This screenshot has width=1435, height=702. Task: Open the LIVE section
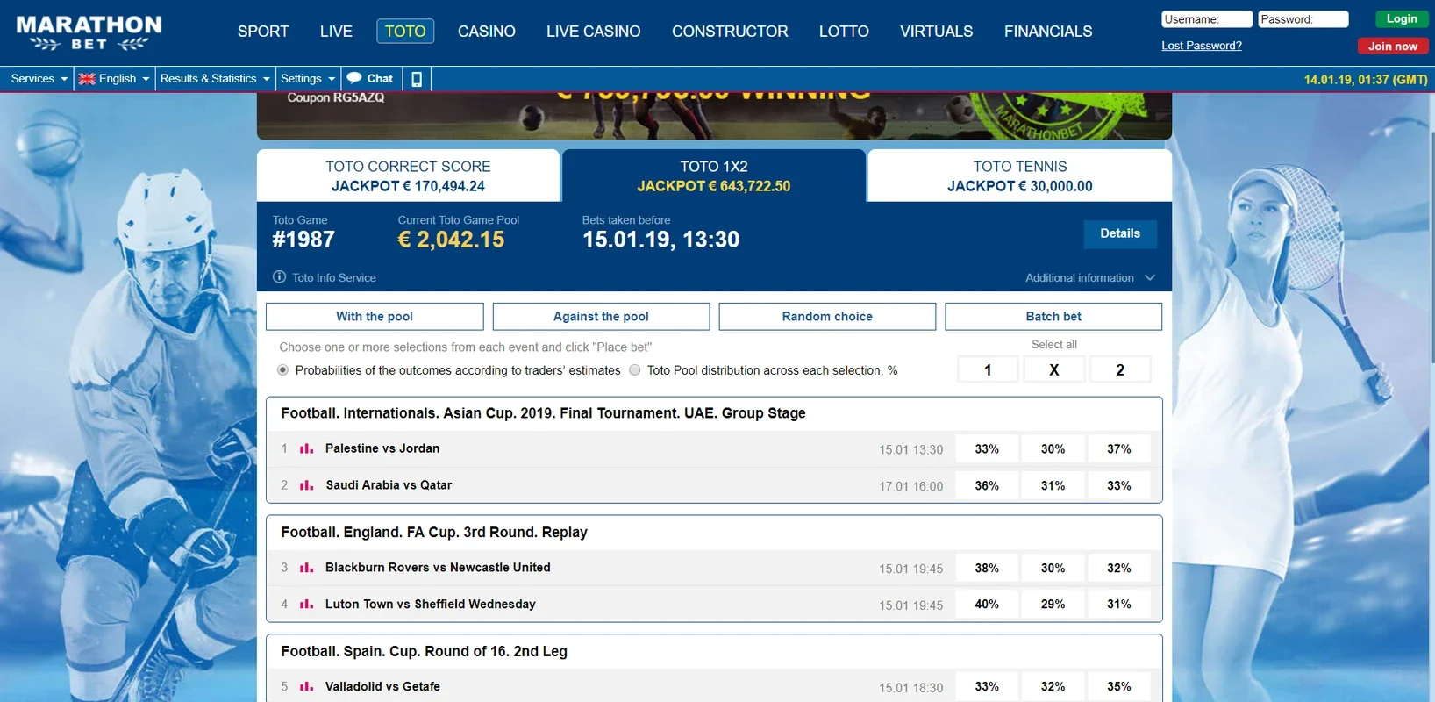click(336, 32)
